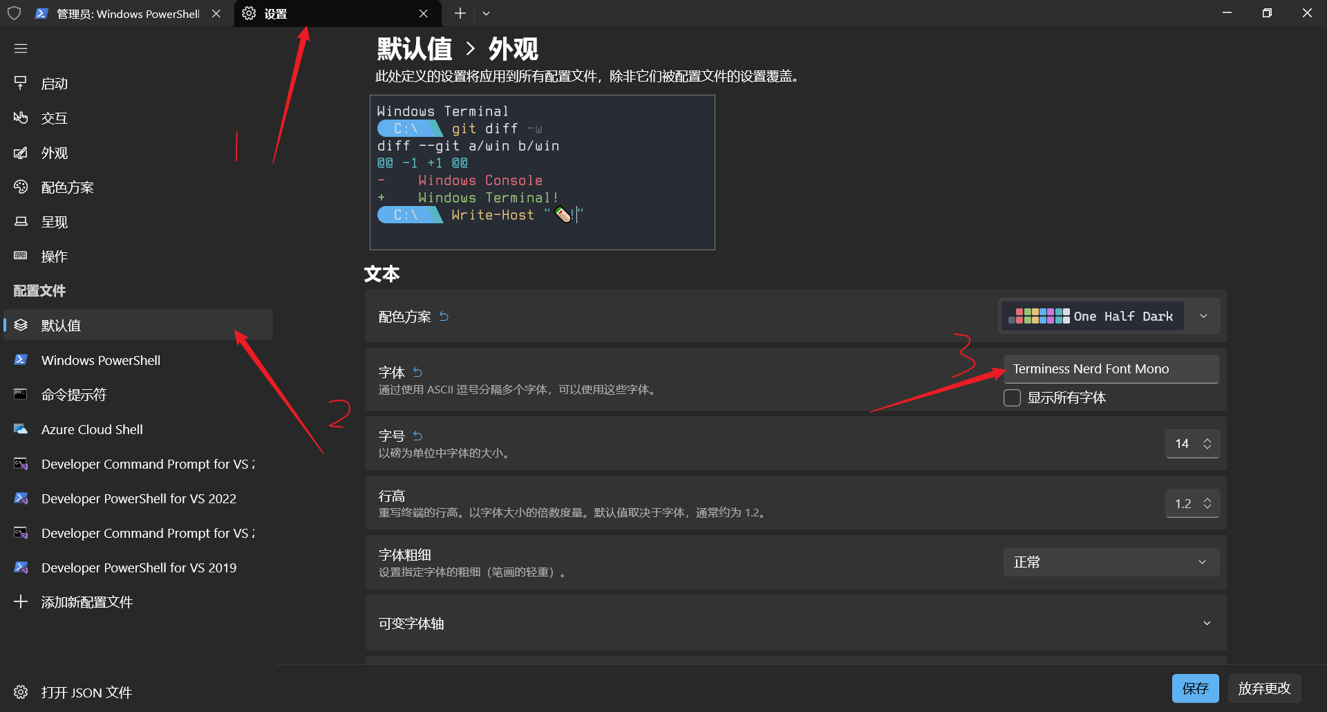Screen dimensions: 1327x712
Task: Close the 管理员: Windows PowerShell tab
Action: point(216,13)
